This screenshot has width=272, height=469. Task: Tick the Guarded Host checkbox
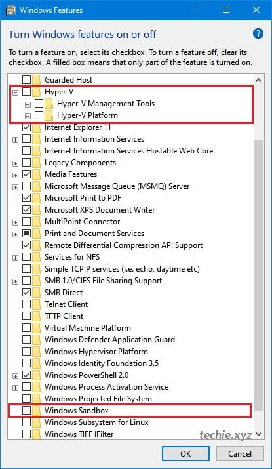[27, 80]
